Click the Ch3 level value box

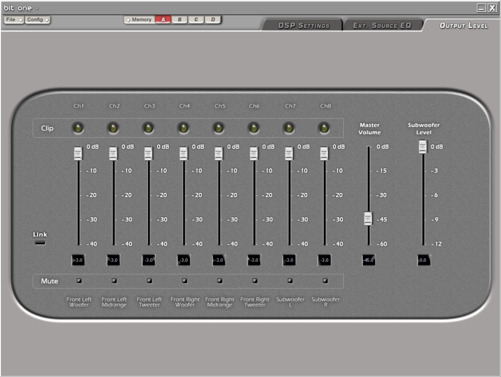(x=148, y=260)
